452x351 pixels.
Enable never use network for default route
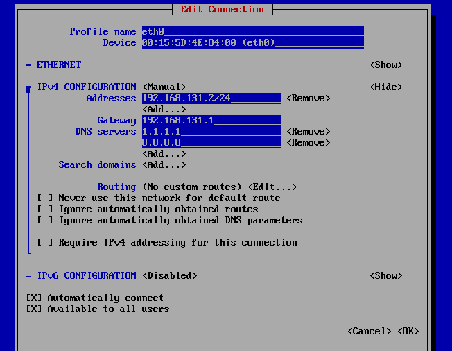[45, 198]
